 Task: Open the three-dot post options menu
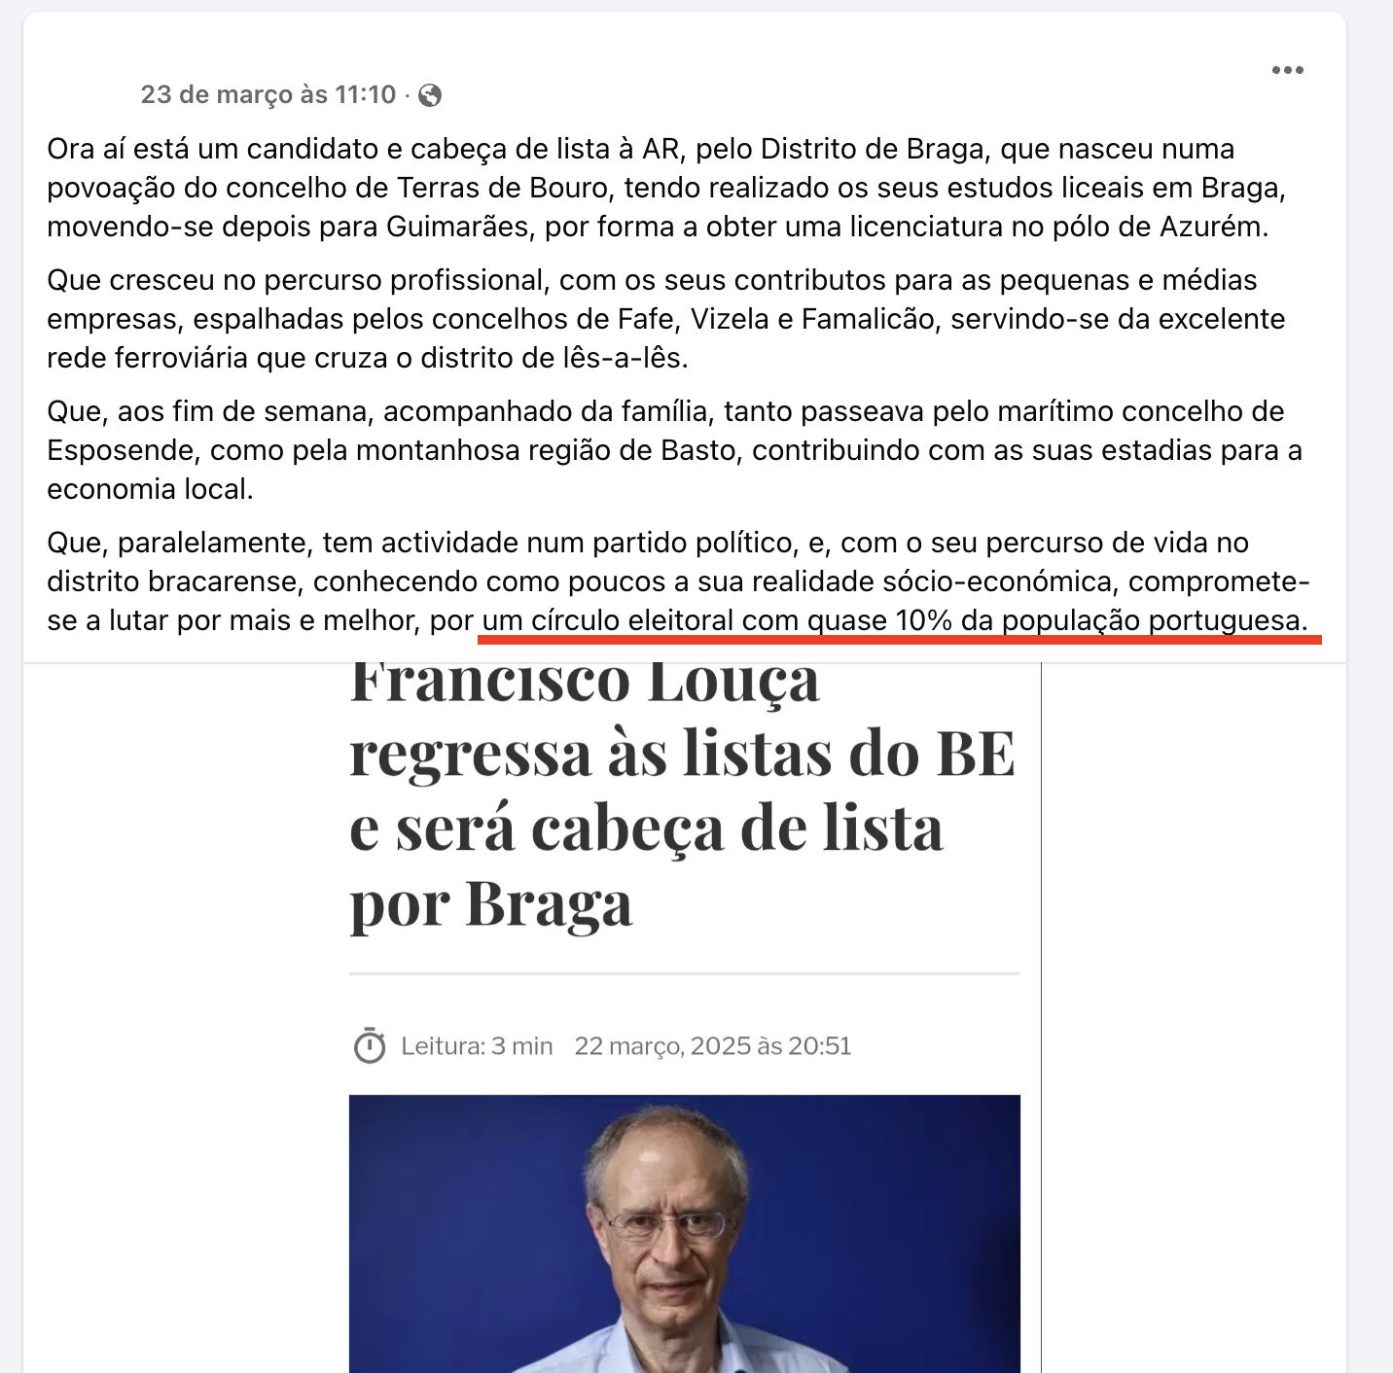[1287, 70]
